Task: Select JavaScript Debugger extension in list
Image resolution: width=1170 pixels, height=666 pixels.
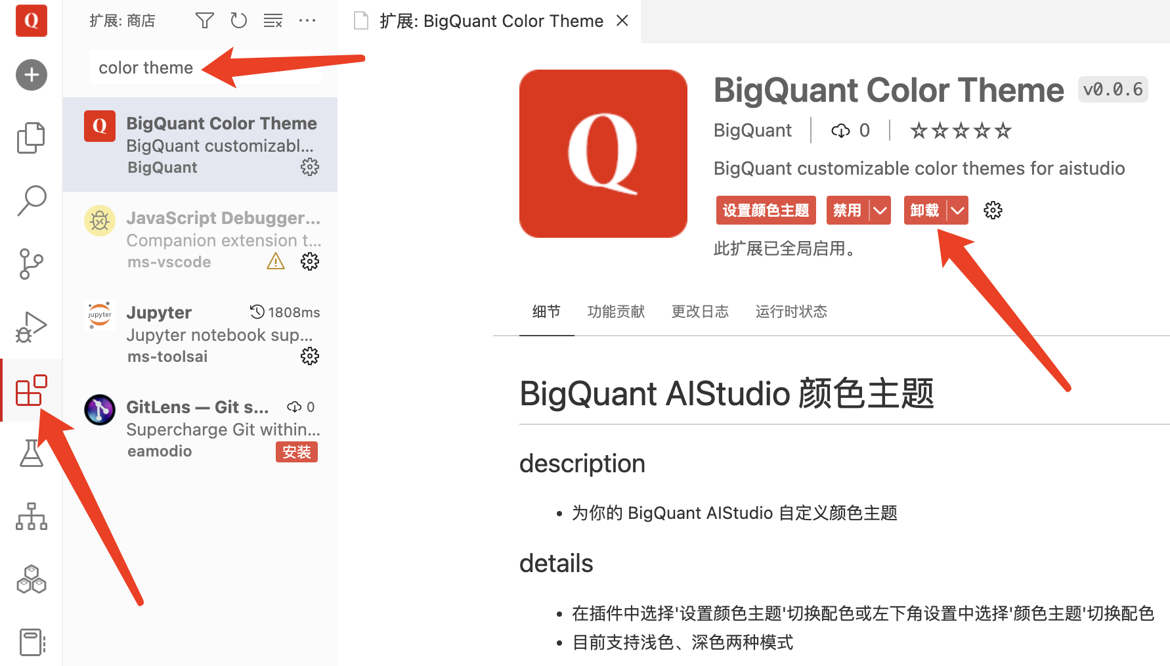Action: click(200, 239)
